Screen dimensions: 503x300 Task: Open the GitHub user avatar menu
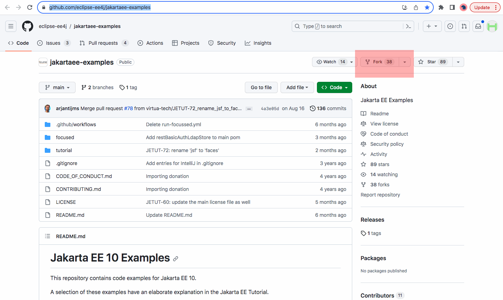click(492, 26)
